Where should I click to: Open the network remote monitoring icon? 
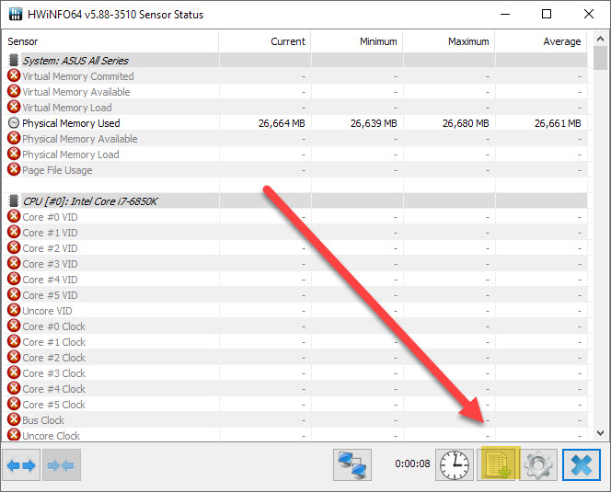[x=352, y=465]
